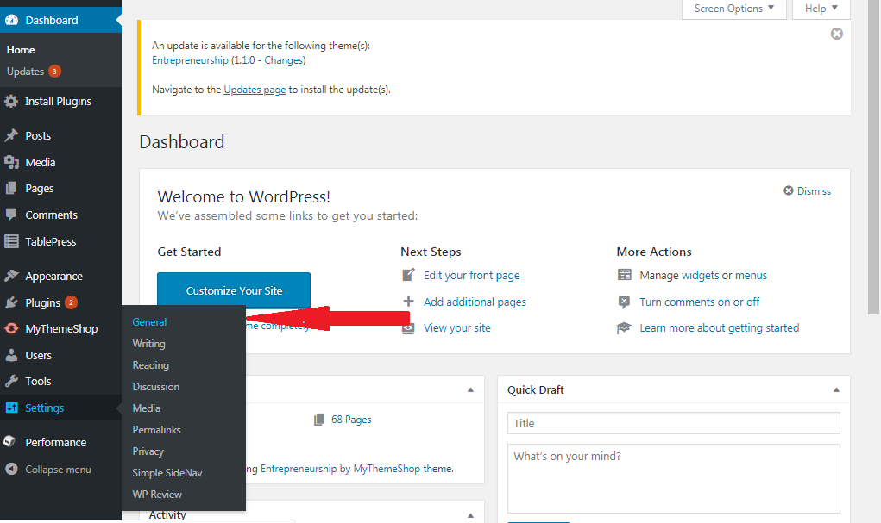Open Media settings submenu item
The image size is (881, 523).
(147, 408)
